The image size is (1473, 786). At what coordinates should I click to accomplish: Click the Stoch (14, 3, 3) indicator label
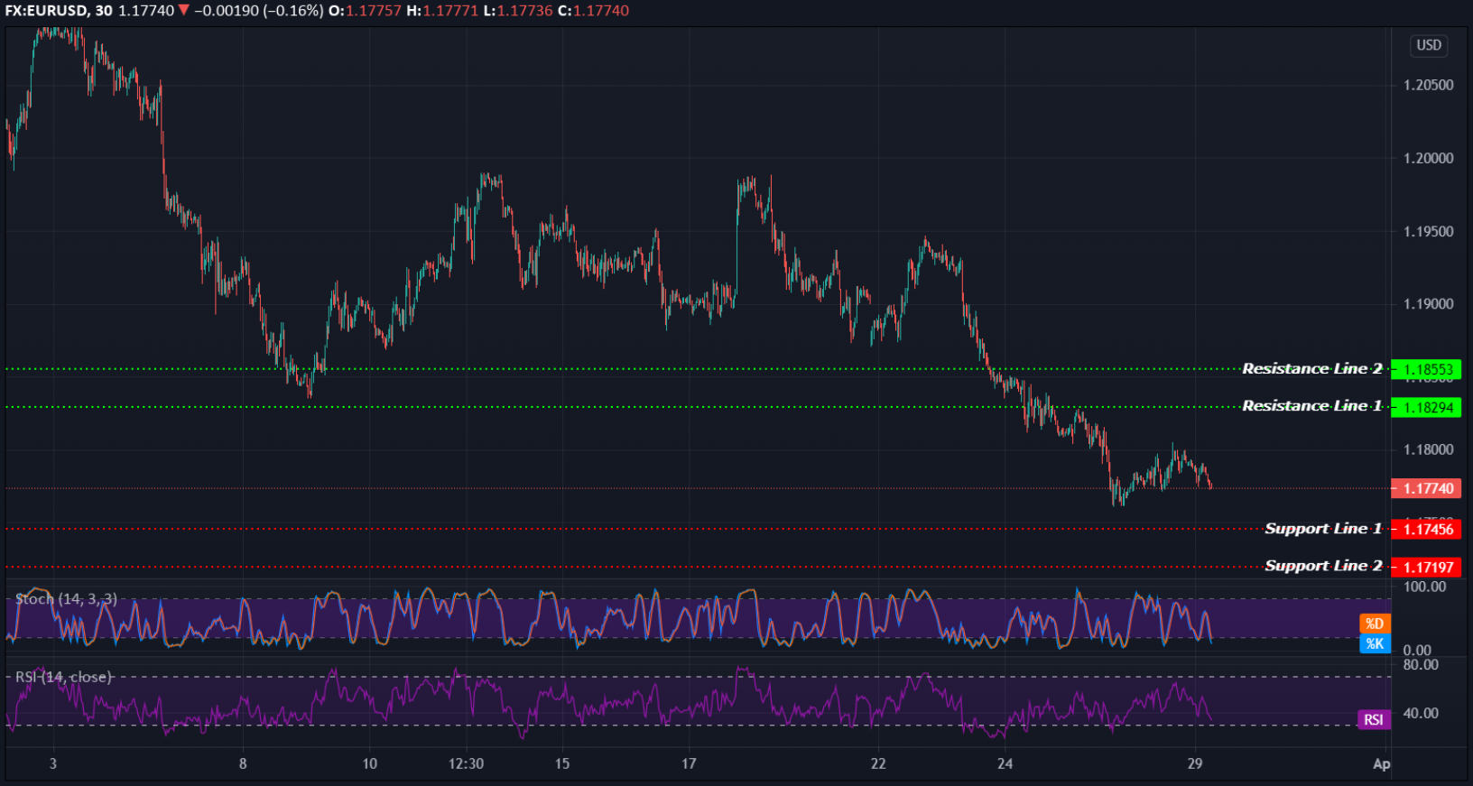(x=66, y=598)
